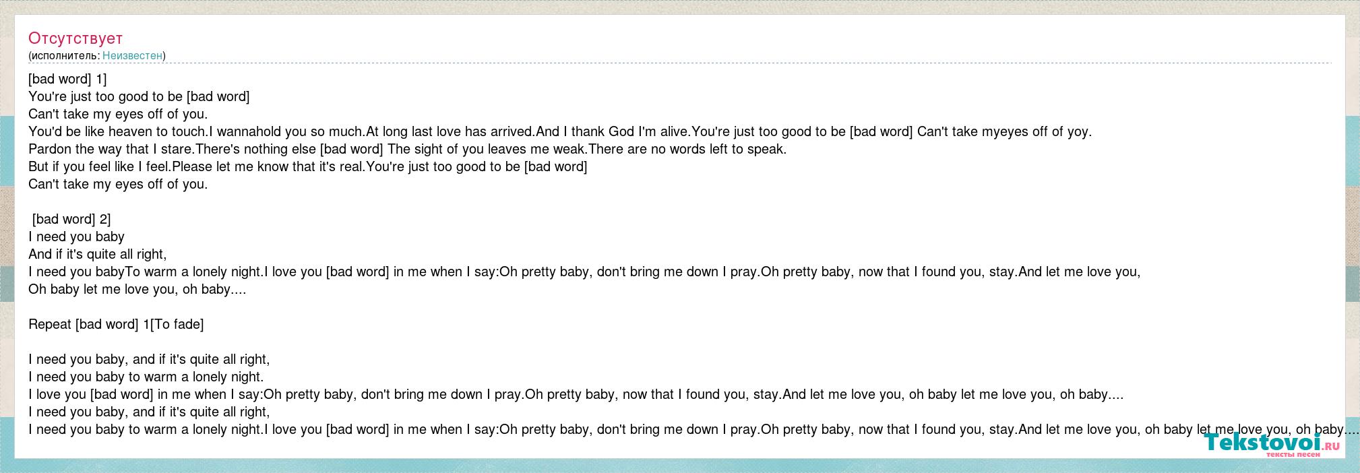The width and height of the screenshot is (1360, 473).
Task: Click the line '[bad word] 2]'
Action: (x=71, y=219)
